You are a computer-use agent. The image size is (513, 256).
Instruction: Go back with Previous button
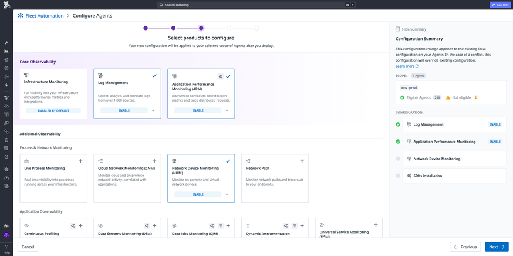click(x=465, y=247)
